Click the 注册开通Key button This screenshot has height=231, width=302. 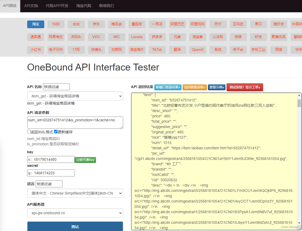tap(85, 160)
